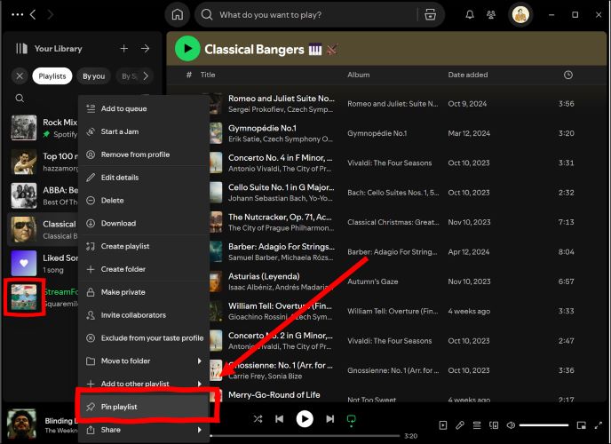Click the main Play button in player bar

[305, 419]
